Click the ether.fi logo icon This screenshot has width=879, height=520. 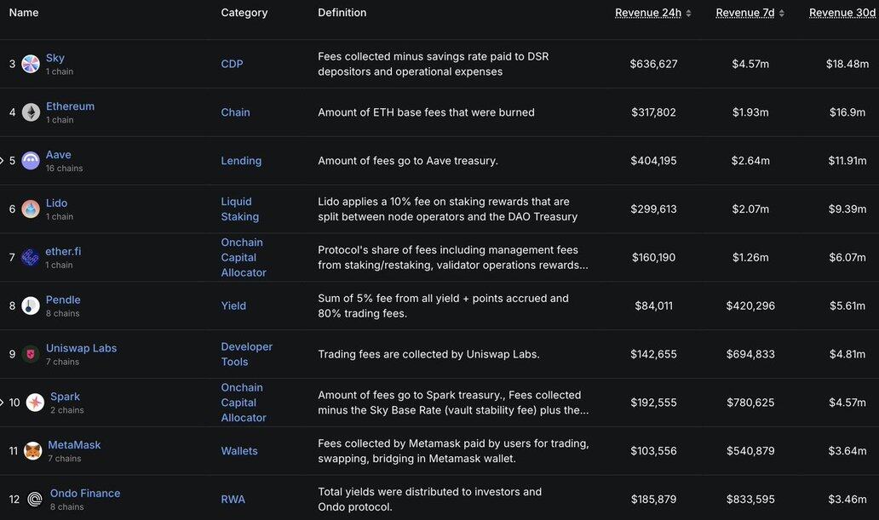click(31, 257)
